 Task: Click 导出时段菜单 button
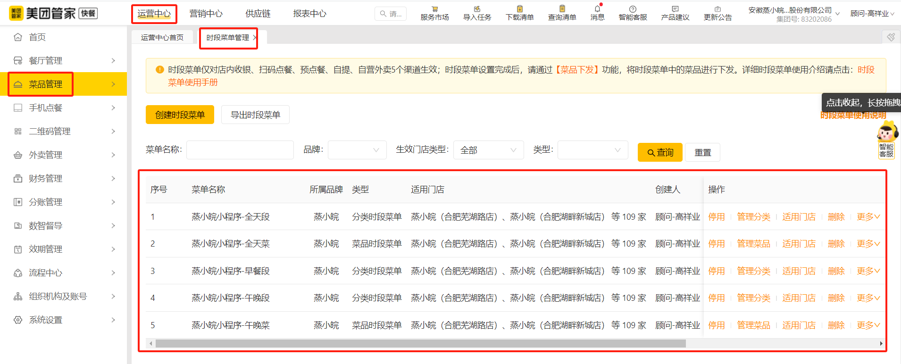point(255,115)
